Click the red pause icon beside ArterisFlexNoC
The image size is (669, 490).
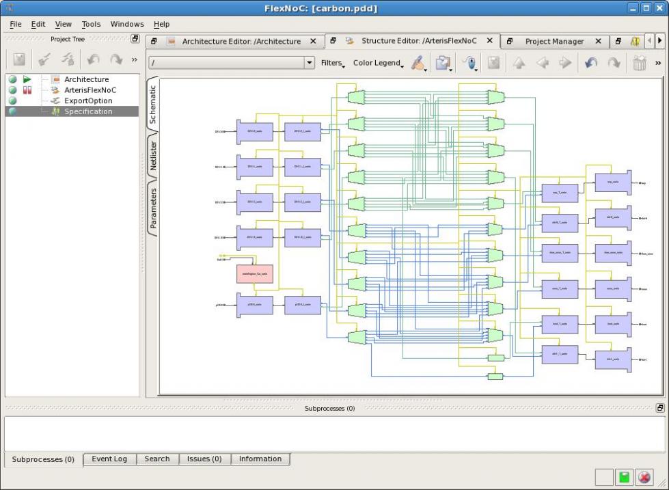[27, 90]
